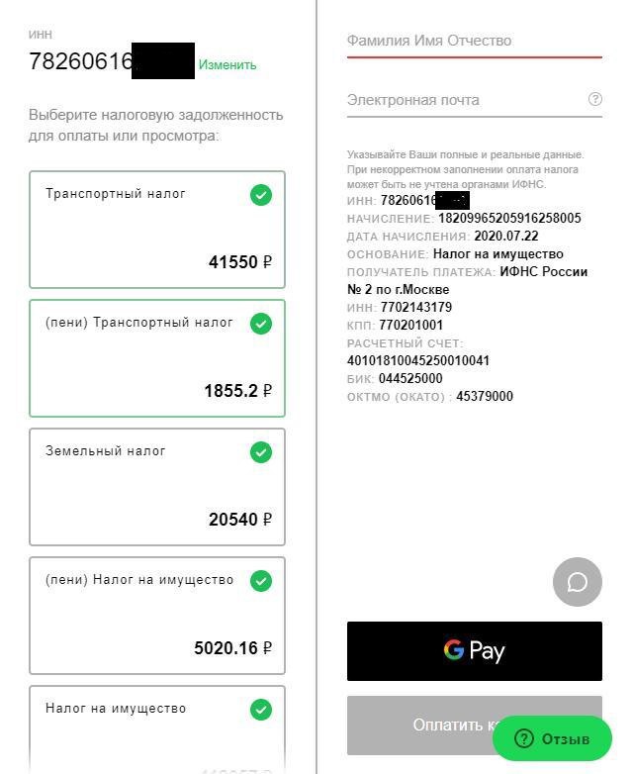632x774 pixels.
Task: Click the email field help question icon
Action: coord(595,99)
